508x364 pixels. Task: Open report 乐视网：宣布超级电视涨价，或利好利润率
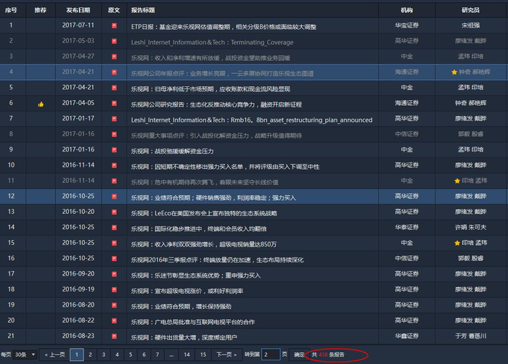click(x=187, y=291)
